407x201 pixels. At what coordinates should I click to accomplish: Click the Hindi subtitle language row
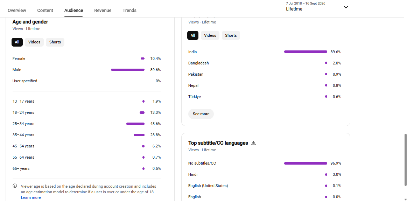point(265,174)
